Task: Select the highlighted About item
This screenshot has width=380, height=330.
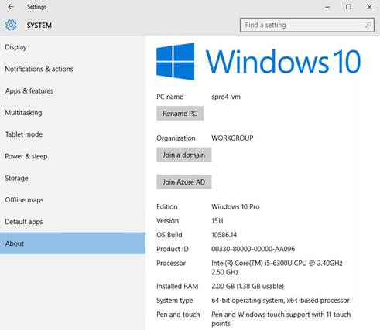Action: pyautogui.click(x=73, y=243)
